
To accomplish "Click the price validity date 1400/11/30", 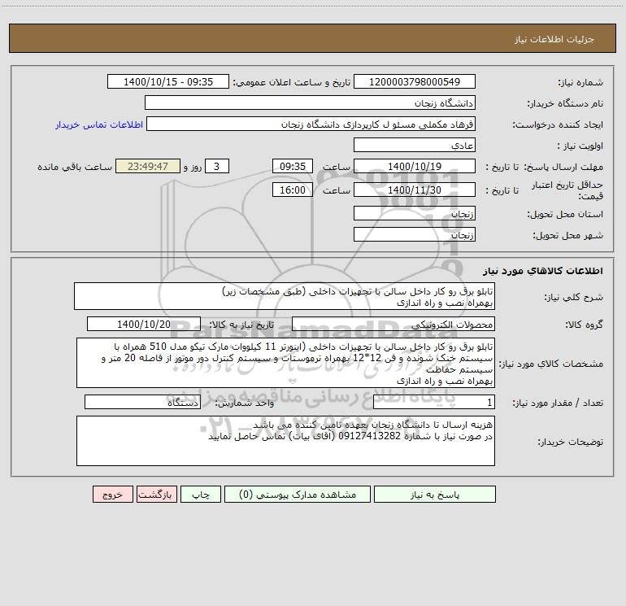I will (x=415, y=190).
